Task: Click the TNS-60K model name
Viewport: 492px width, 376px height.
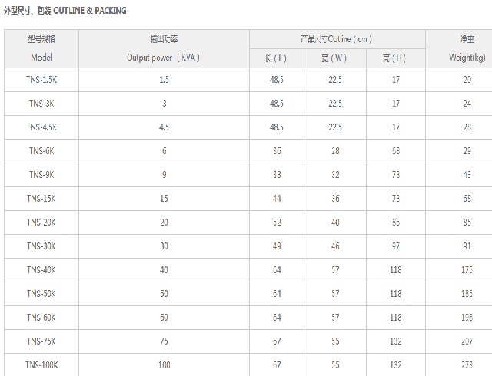Action: pyautogui.click(x=42, y=318)
